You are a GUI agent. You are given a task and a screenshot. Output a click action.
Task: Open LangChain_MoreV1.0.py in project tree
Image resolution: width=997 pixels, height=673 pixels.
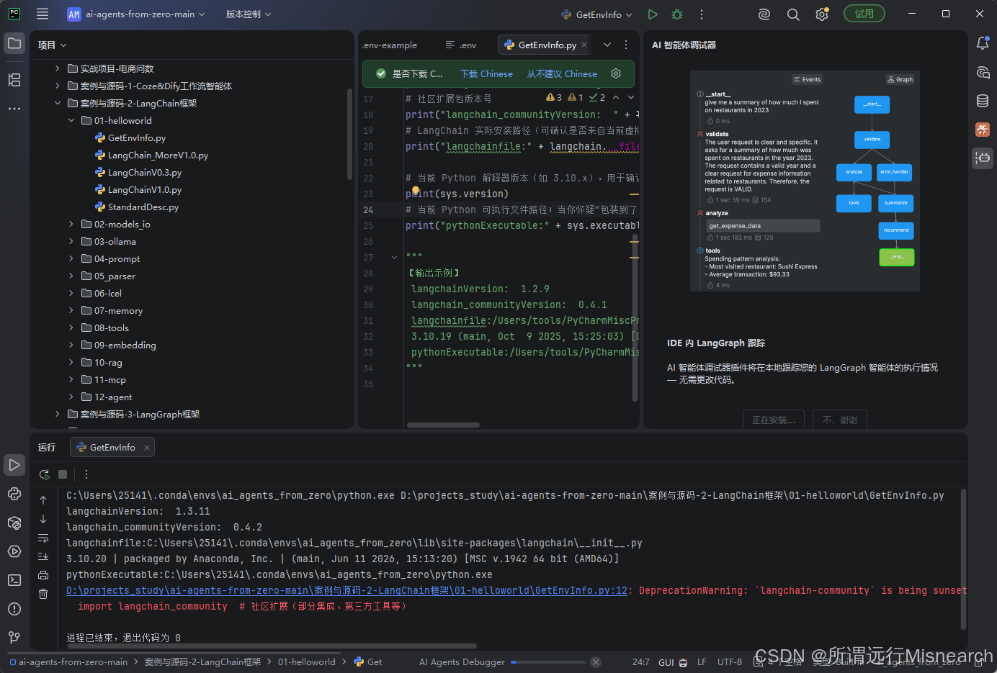tap(158, 155)
